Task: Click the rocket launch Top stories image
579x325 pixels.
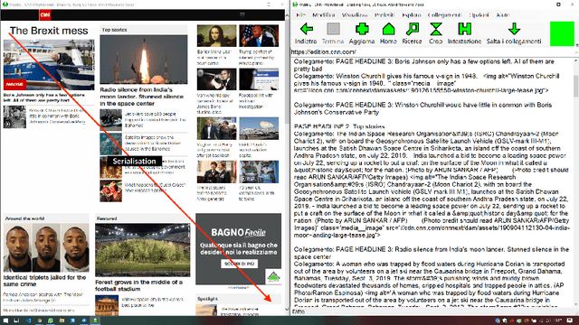Action: click(144, 60)
